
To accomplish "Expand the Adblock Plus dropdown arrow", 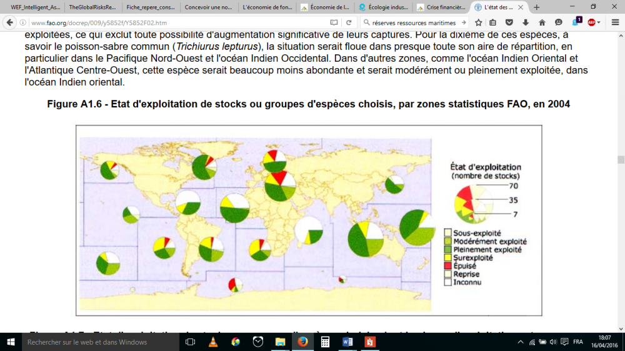I will (599, 22).
